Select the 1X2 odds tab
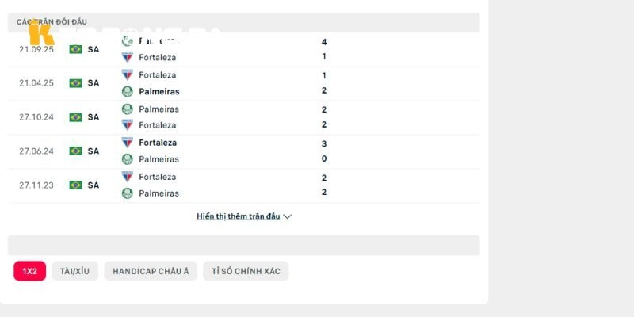 tap(29, 271)
